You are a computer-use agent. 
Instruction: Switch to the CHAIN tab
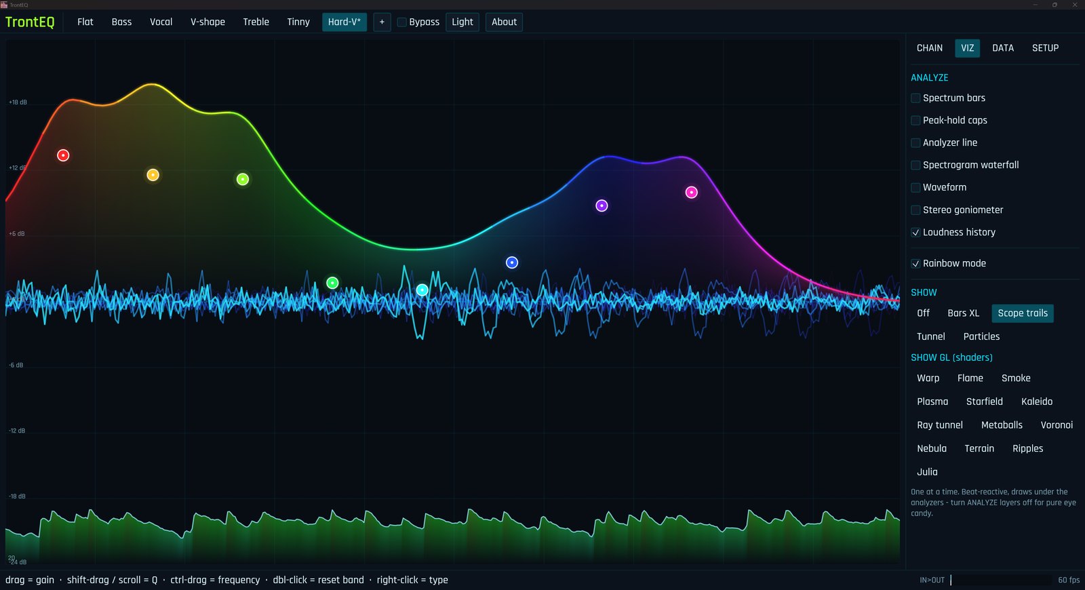tap(930, 48)
